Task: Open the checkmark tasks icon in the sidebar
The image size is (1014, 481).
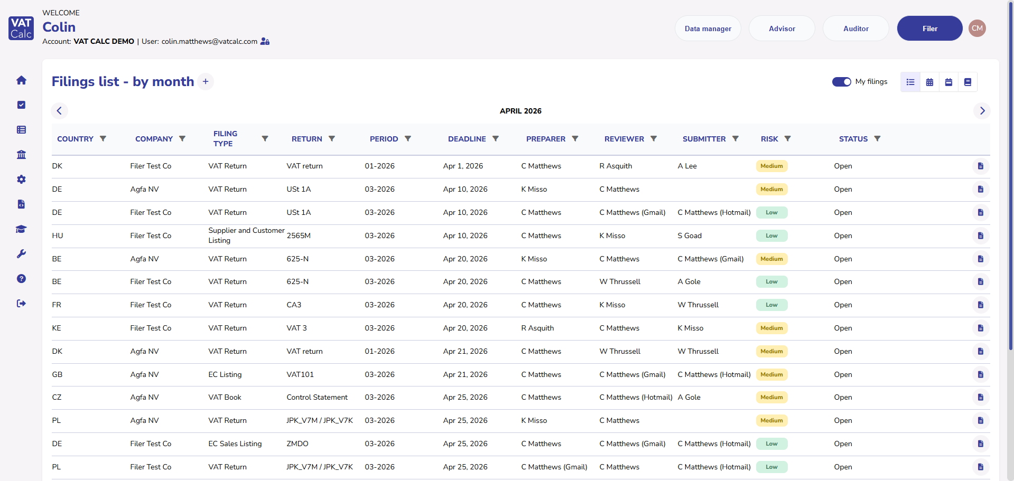Action: click(x=21, y=105)
